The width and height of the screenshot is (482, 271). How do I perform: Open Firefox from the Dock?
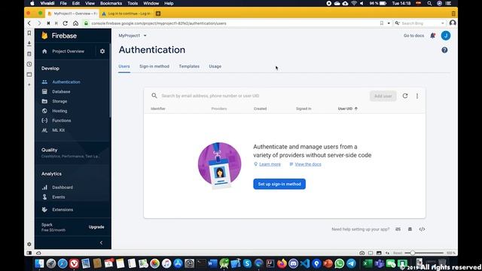[x=282, y=263]
